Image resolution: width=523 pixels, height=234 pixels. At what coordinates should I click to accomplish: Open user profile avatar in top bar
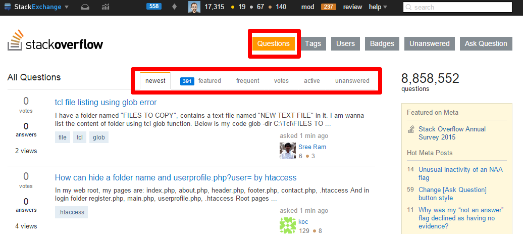(194, 7)
